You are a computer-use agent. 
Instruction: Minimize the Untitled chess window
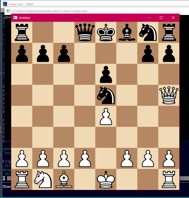[x=149, y=18]
